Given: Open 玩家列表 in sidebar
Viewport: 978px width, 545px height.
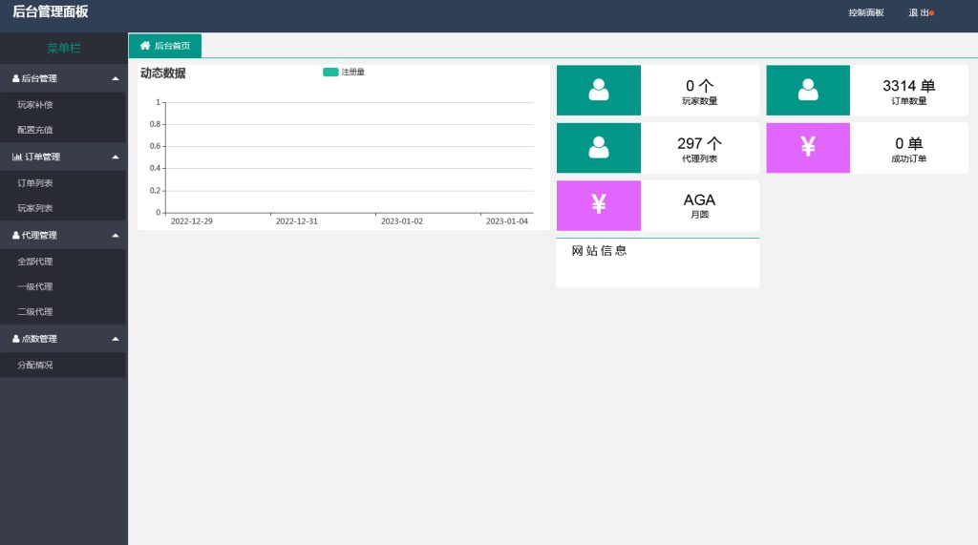Looking at the screenshot, I should pos(35,208).
